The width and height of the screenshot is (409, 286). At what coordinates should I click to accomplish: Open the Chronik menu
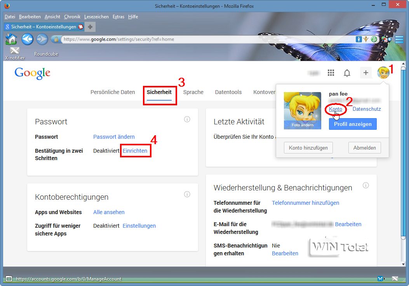coord(72,17)
